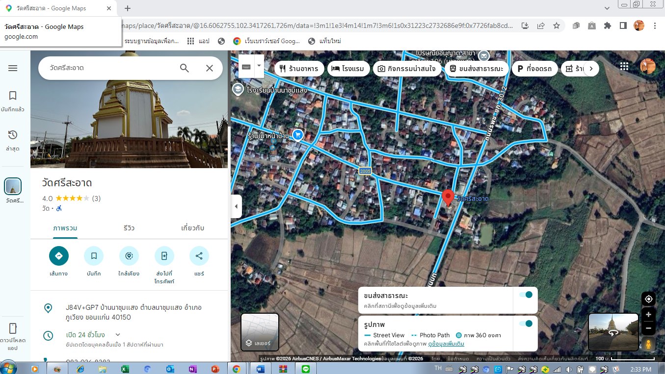Click the Chrome share page icon

click(541, 25)
